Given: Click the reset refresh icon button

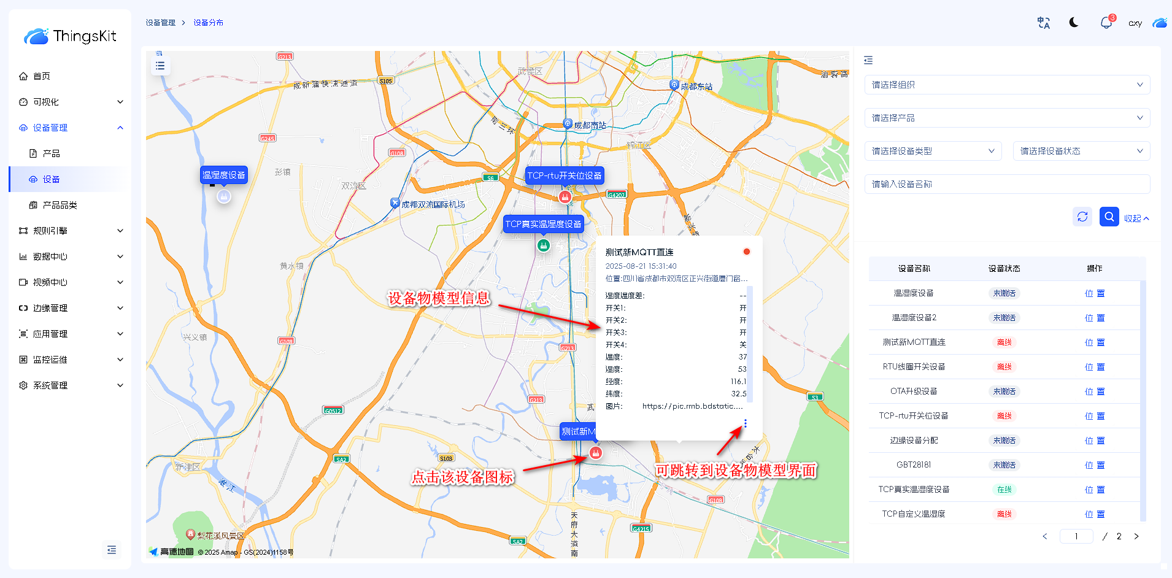Looking at the screenshot, I should pyautogui.click(x=1082, y=217).
